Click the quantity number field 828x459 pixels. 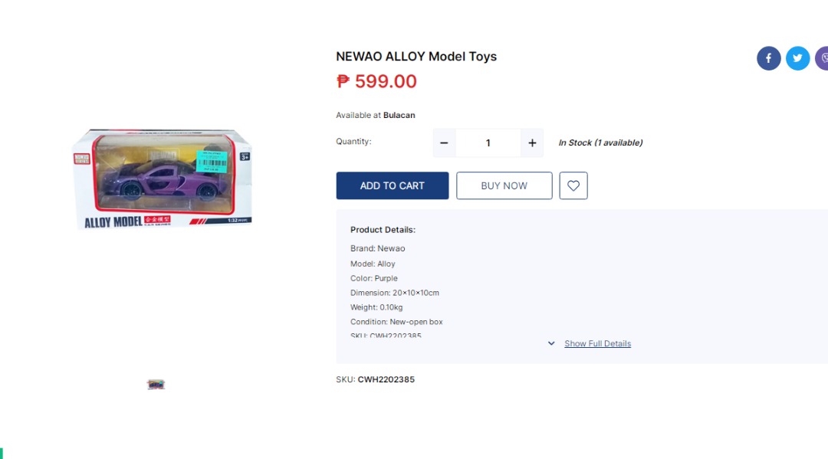[x=488, y=143]
